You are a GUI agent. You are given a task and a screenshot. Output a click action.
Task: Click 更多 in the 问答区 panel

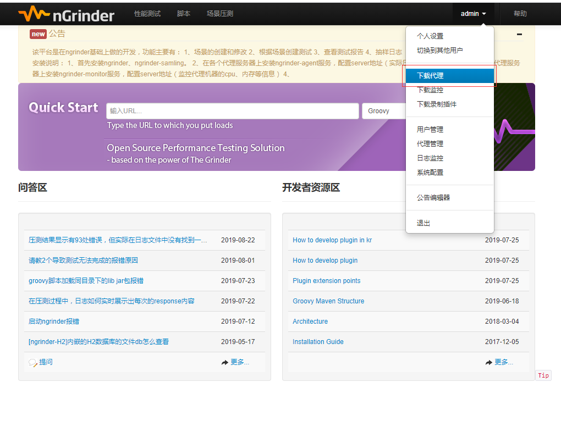tap(240, 362)
